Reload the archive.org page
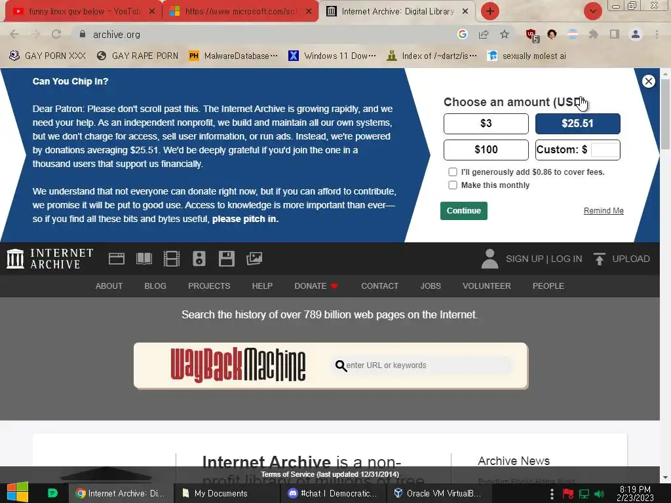 click(56, 34)
